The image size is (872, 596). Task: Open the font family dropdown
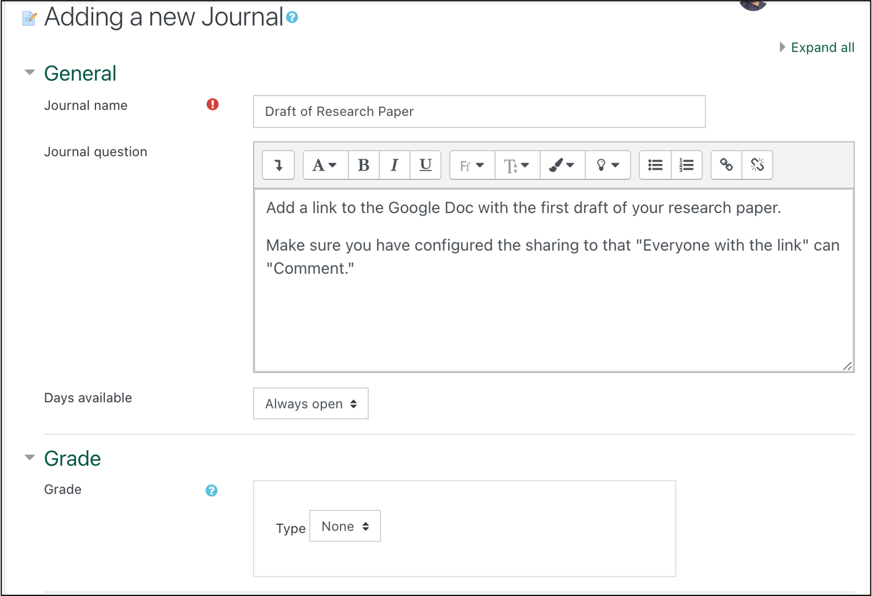pos(471,165)
